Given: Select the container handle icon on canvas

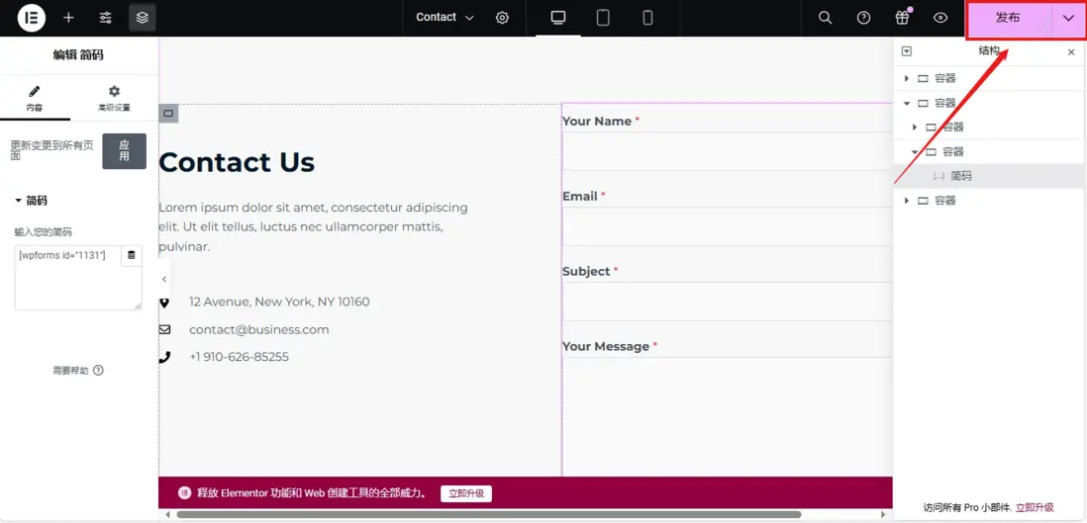Looking at the screenshot, I should (168, 114).
